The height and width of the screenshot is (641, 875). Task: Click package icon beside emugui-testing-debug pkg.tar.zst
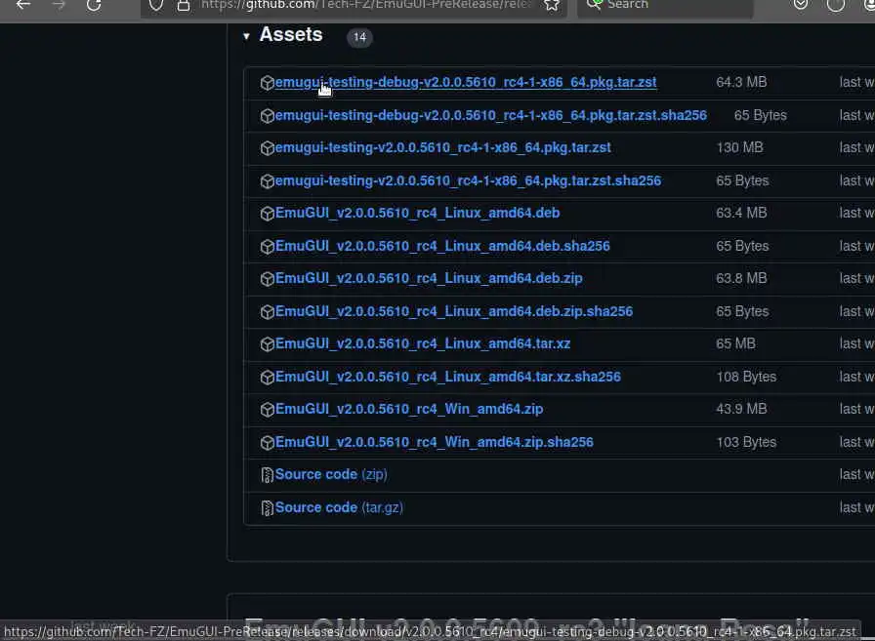pos(268,83)
